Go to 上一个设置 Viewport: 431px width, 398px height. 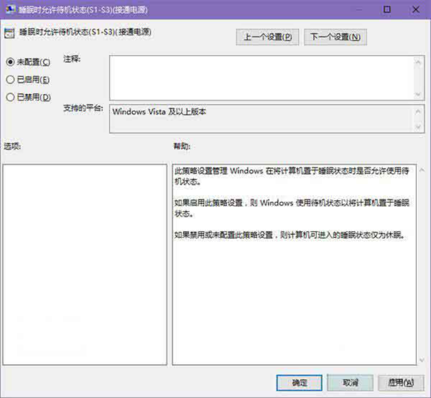268,37
